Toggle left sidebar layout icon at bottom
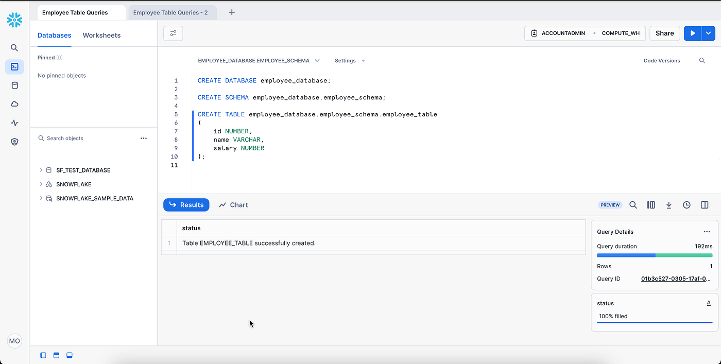 click(43, 355)
